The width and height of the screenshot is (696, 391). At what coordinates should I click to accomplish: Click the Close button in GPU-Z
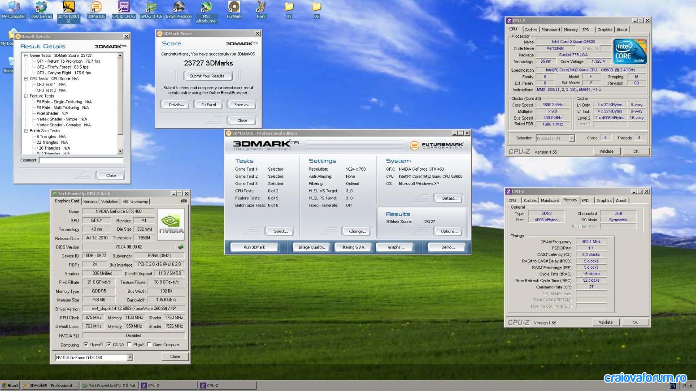click(175, 357)
